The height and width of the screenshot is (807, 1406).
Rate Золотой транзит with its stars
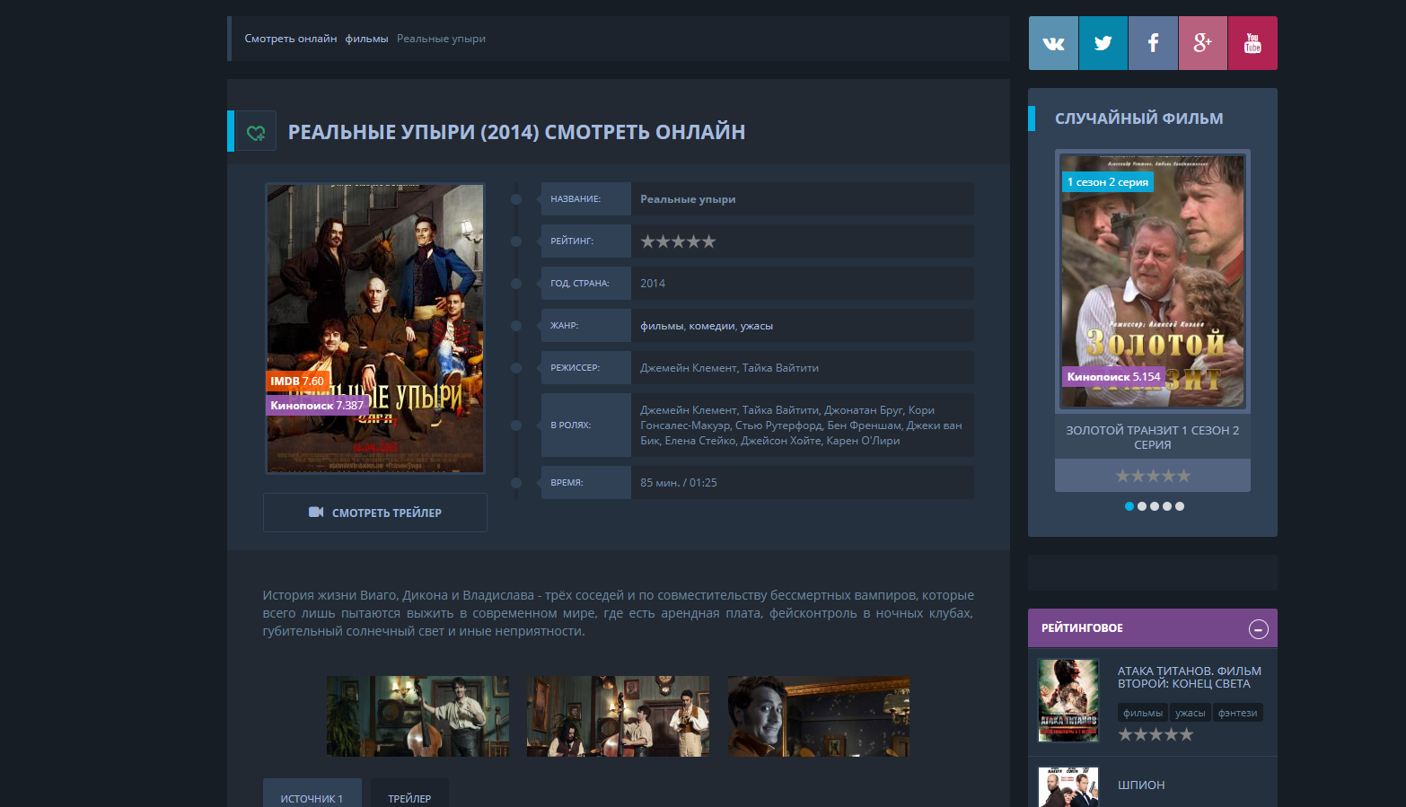pyautogui.click(x=1153, y=476)
